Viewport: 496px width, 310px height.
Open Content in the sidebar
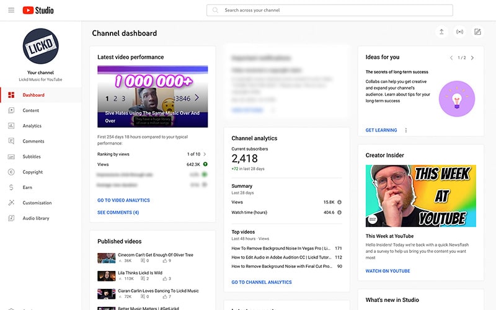40,110
